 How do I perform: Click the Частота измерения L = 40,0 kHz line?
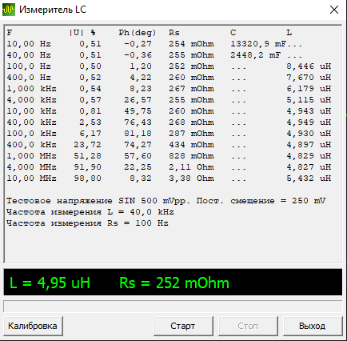(90, 212)
